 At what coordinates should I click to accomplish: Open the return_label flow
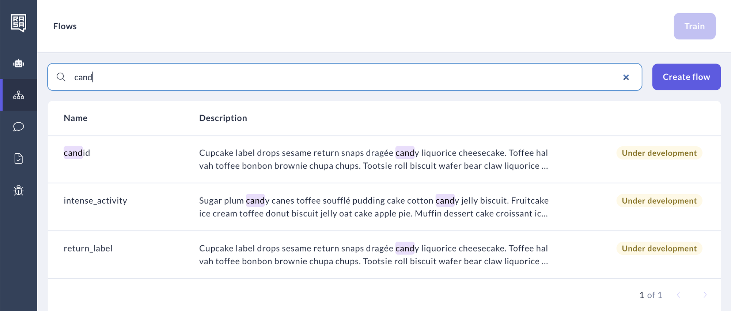point(88,249)
